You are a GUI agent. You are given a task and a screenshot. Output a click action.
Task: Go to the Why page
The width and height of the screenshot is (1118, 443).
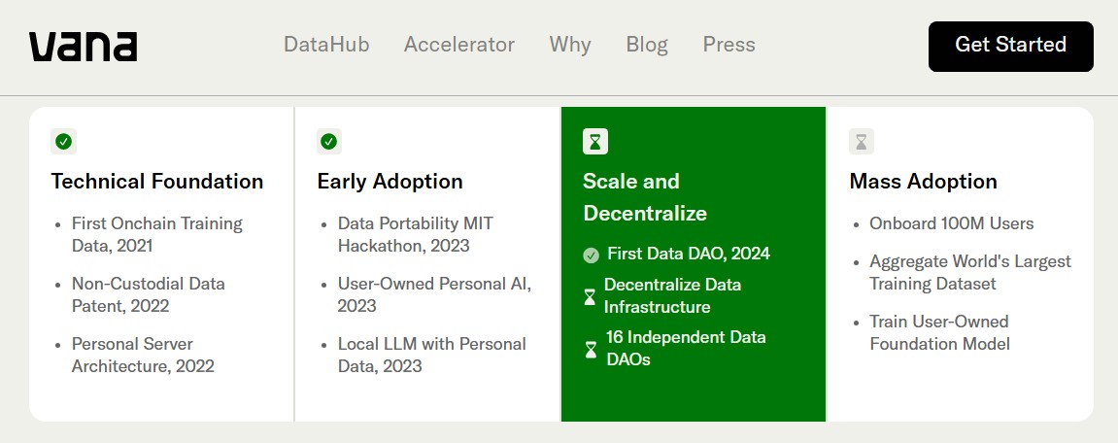coord(570,45)
